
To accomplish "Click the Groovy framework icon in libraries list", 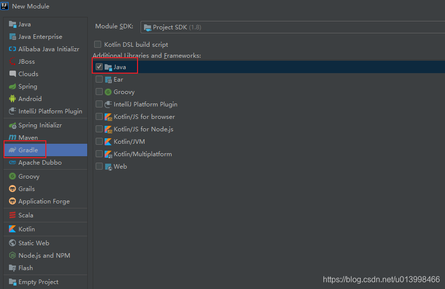I will coord(108,92).
